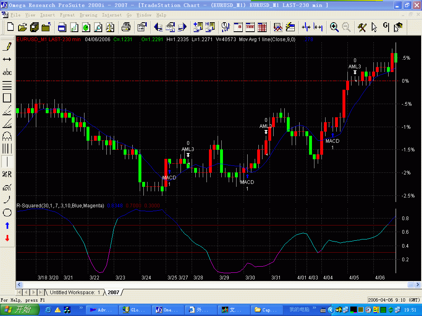Insert a red down arrow marker
Image resolution: width=422 pixels, height=316 pixels.
tap(7, 238)
